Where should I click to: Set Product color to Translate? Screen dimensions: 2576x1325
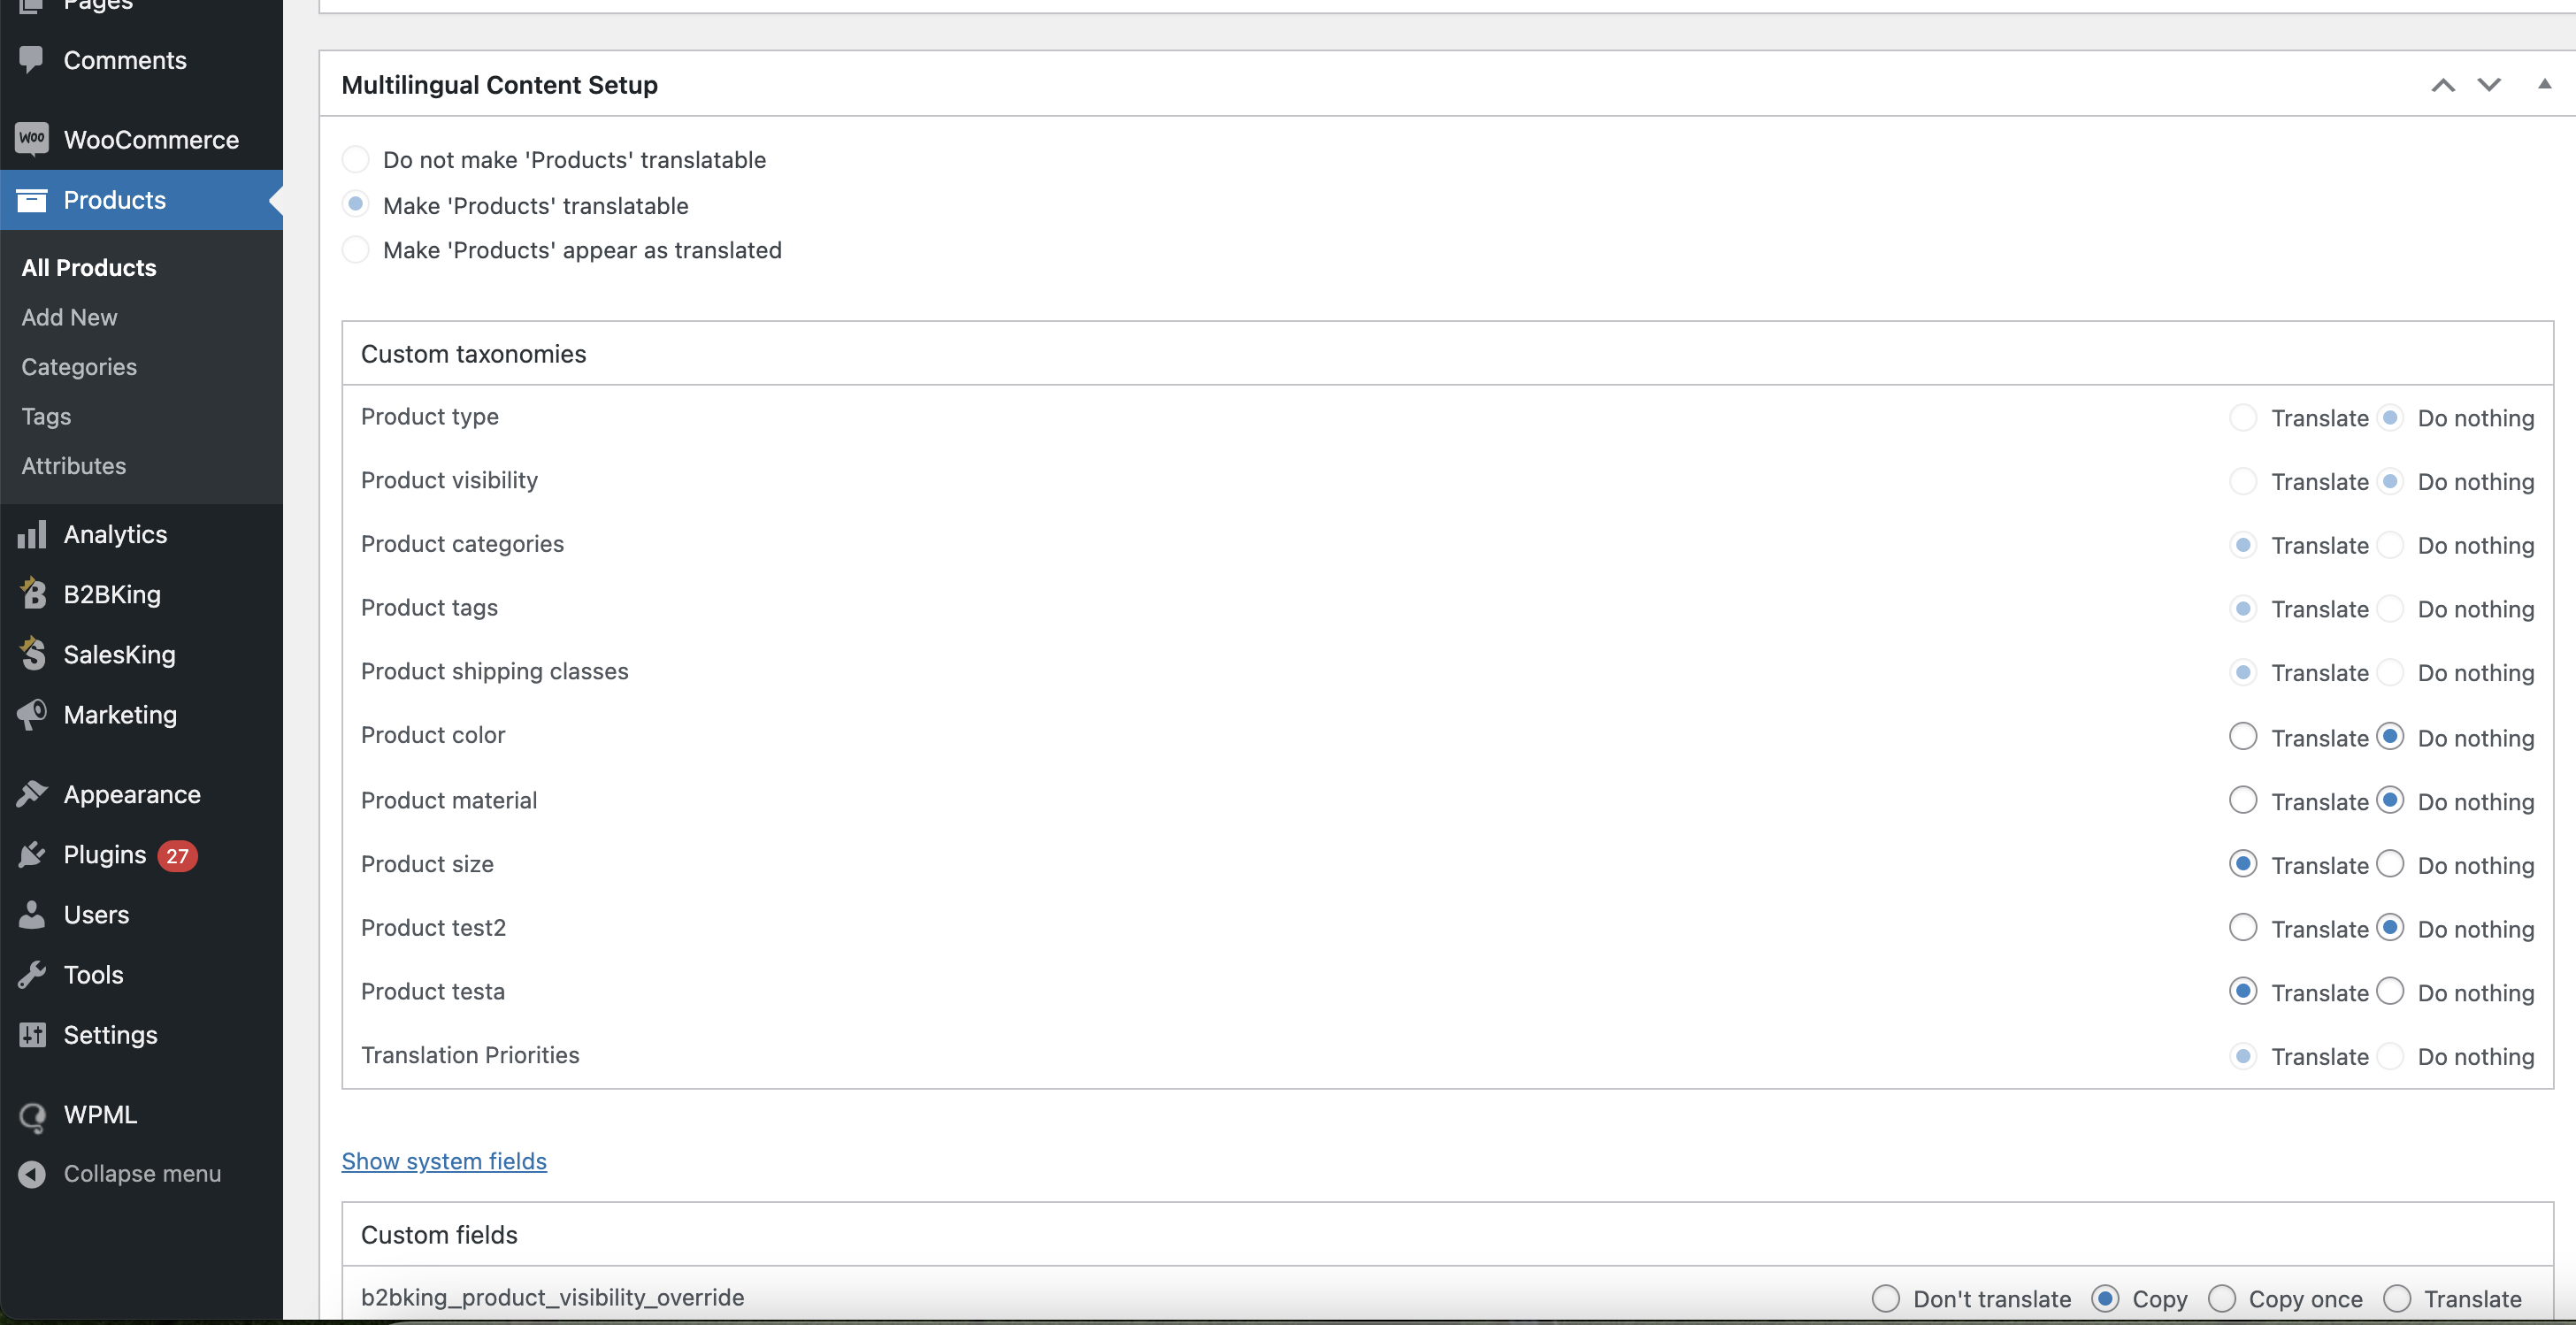(x=2243, y=736)
